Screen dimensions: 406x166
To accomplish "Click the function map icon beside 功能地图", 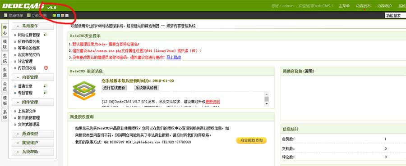I will coord(28,15).
